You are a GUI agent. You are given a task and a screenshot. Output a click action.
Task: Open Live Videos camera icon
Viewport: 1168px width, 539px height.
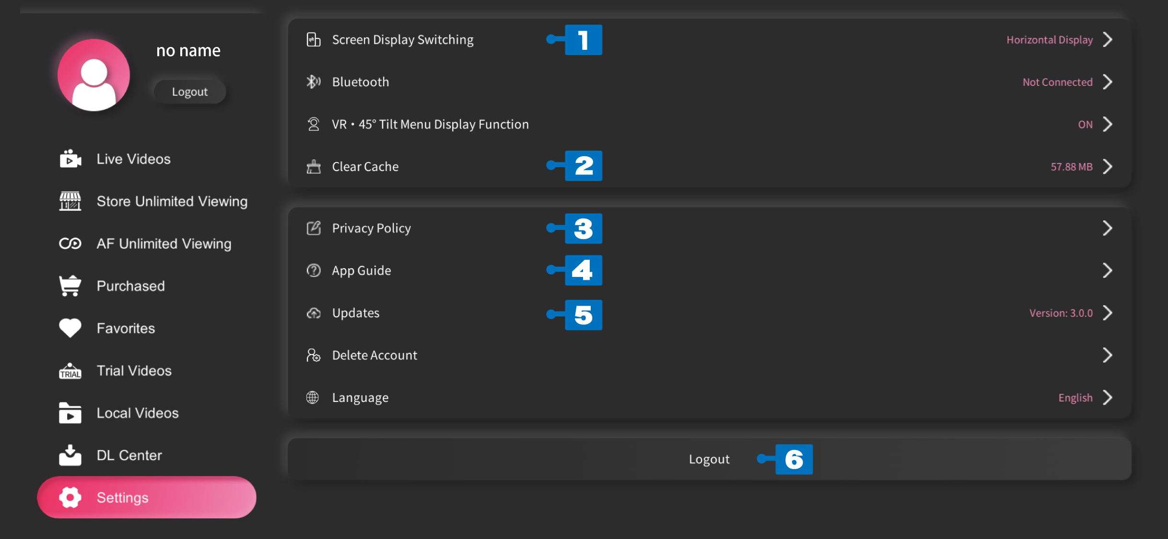pos(70,159)
